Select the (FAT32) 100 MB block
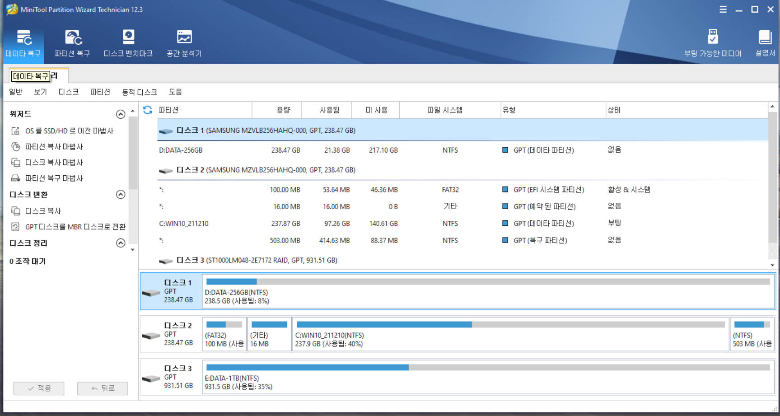This screenshot has height=416, width=780. (x=224, y=334)
